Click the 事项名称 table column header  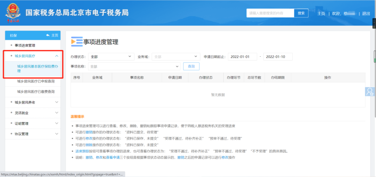coord(137,78)
